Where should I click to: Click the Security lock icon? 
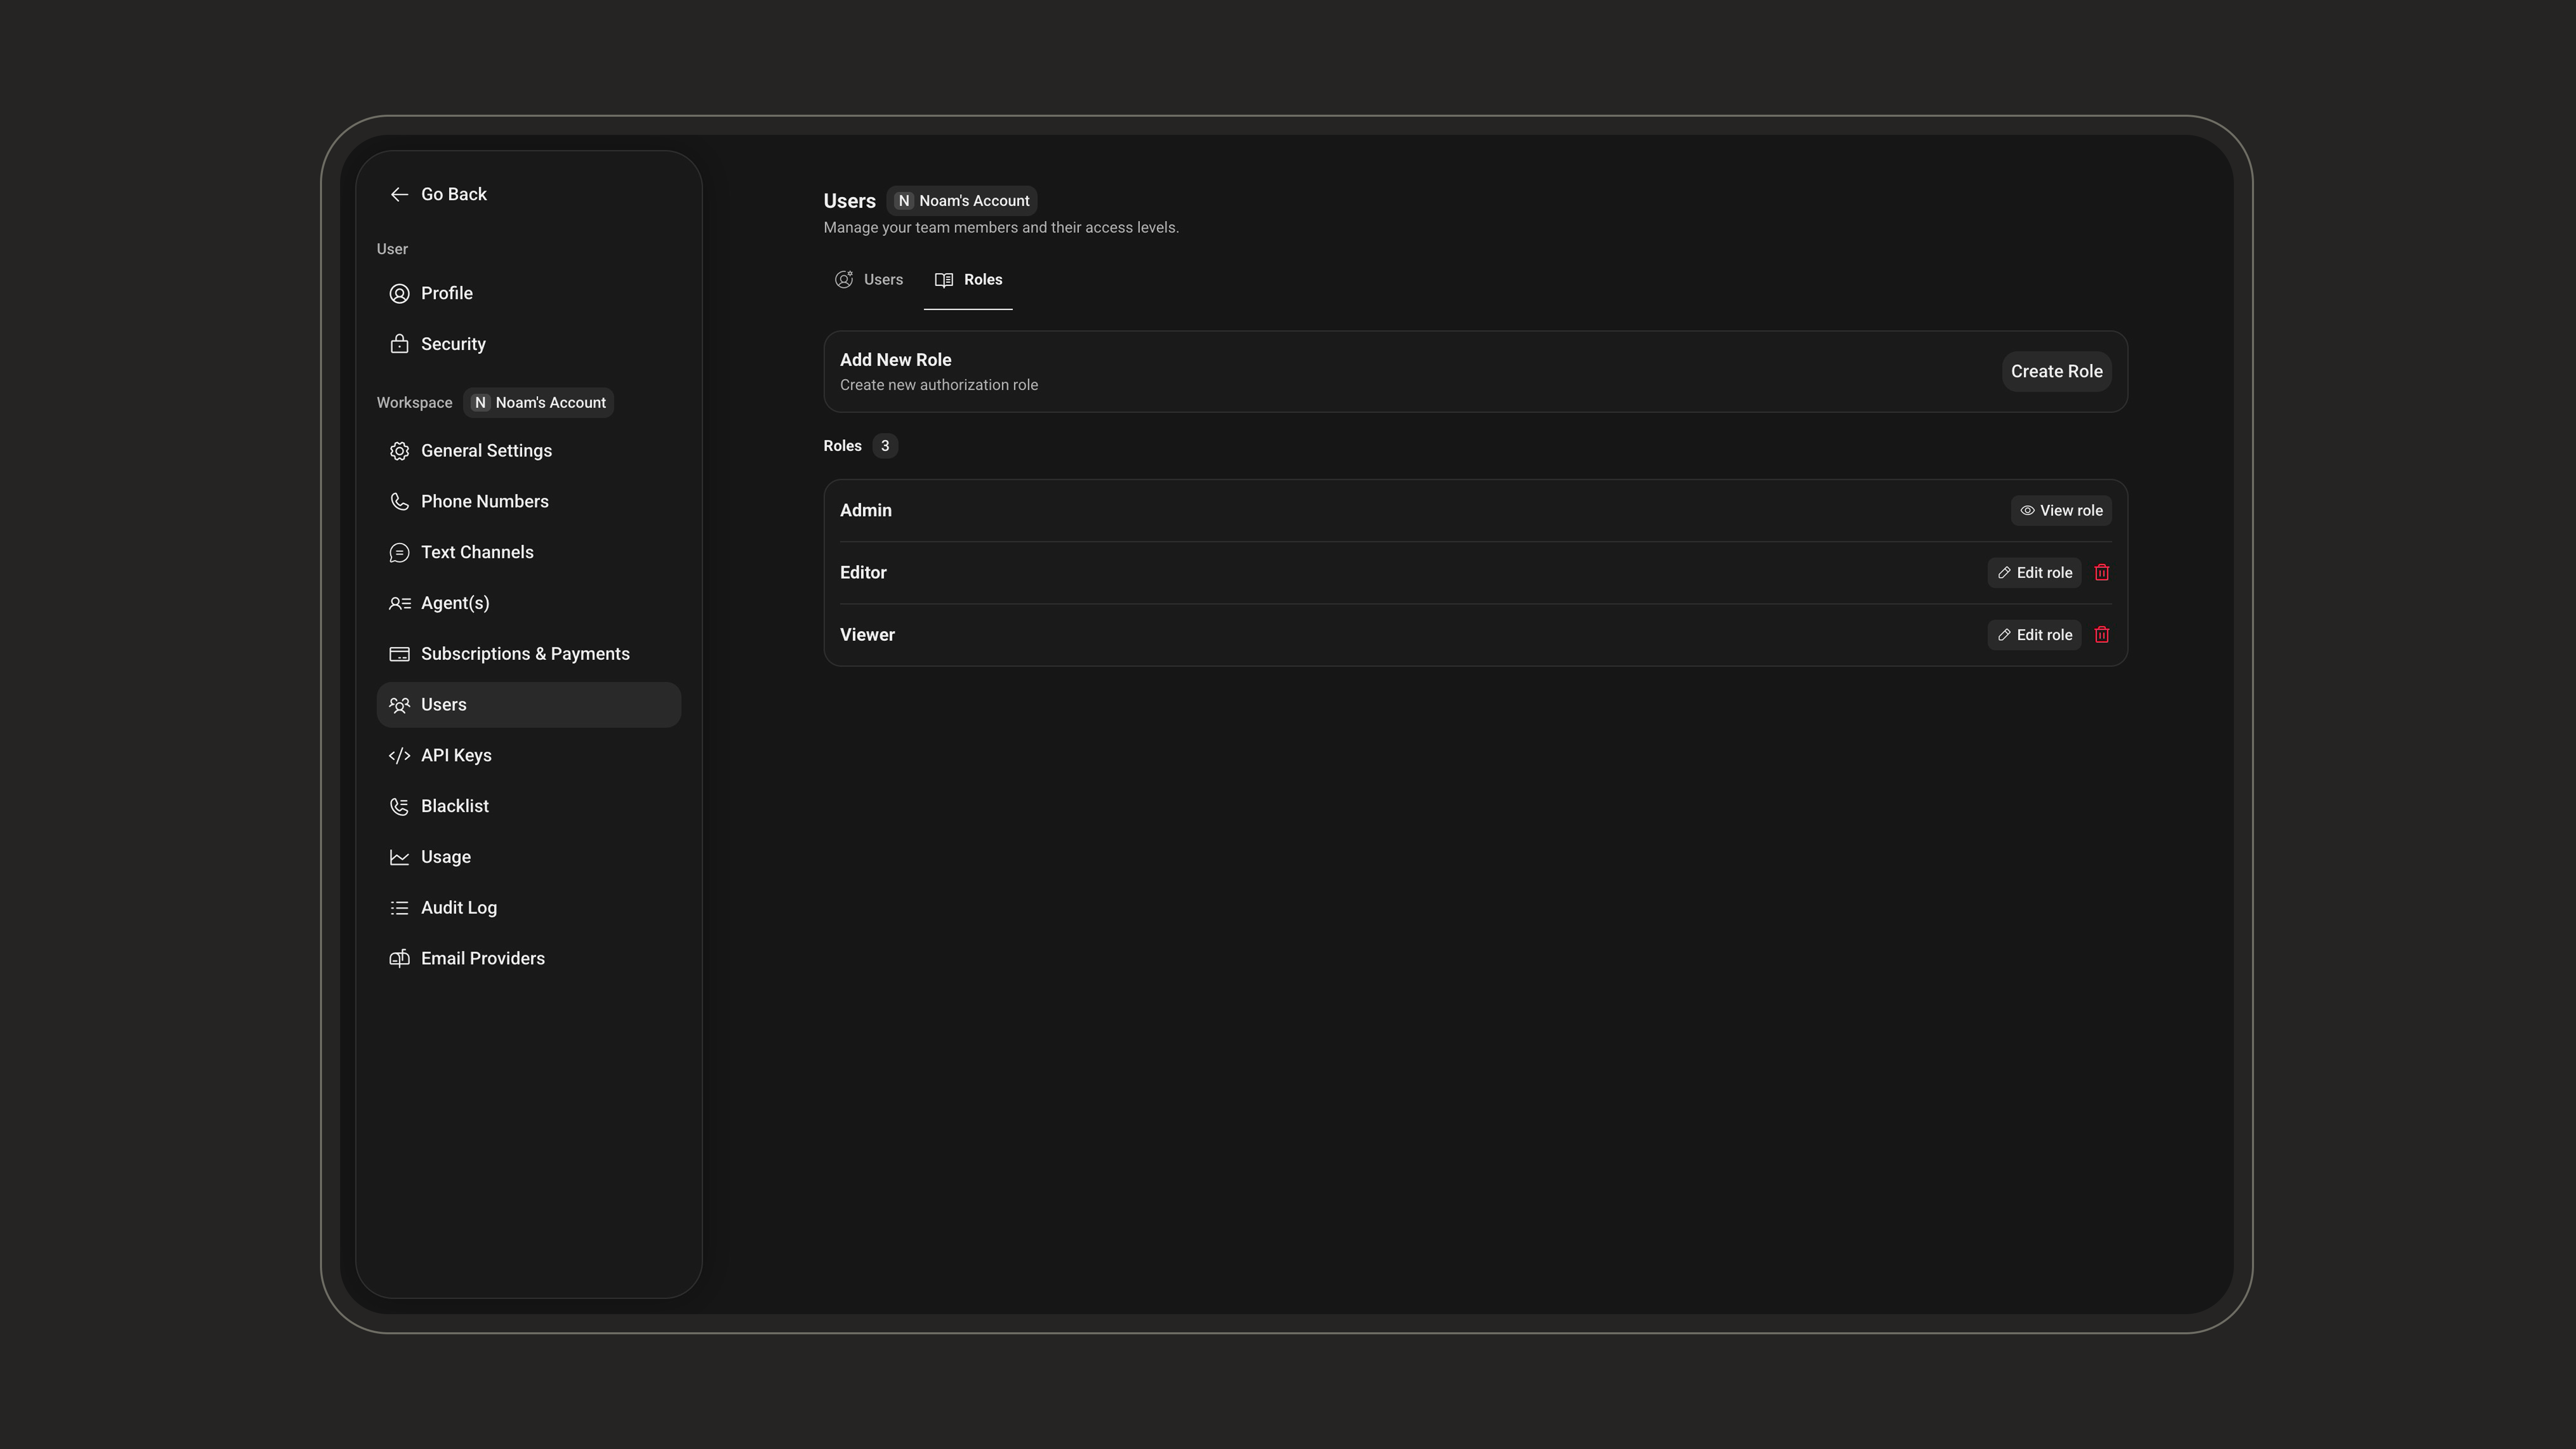point(399,344)
